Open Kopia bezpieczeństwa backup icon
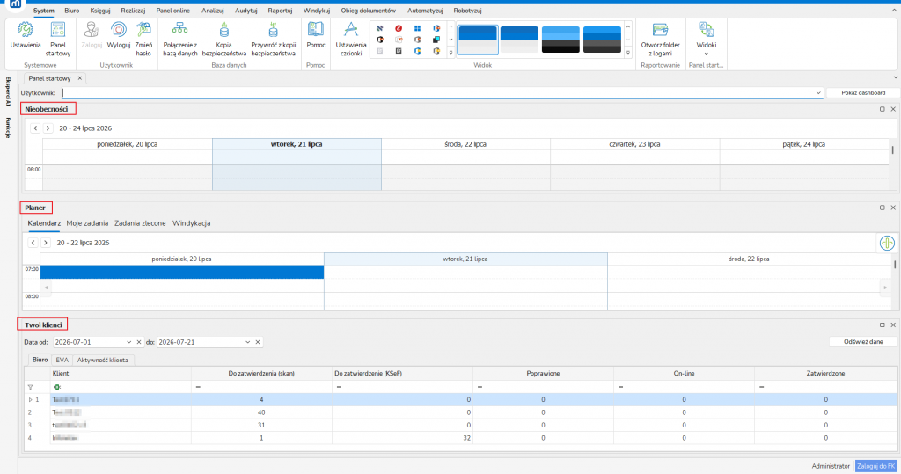Screen dimensions: 901x474 (x=224, y=39)
